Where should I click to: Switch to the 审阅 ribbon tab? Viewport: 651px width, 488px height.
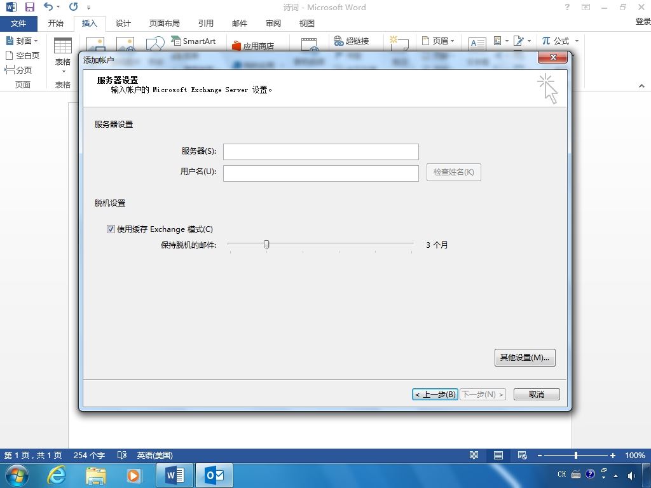(x=273, y=24)
